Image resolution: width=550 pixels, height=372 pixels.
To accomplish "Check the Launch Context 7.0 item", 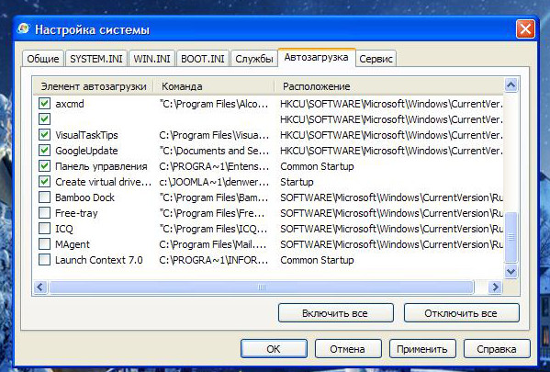I will pos(44,260).
